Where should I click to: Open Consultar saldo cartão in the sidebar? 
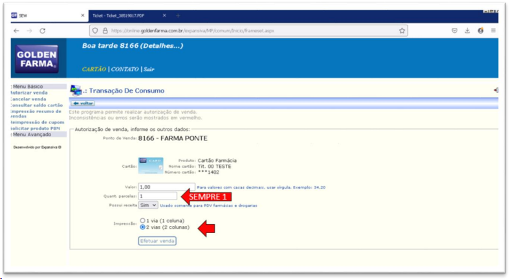pos(36,105)
